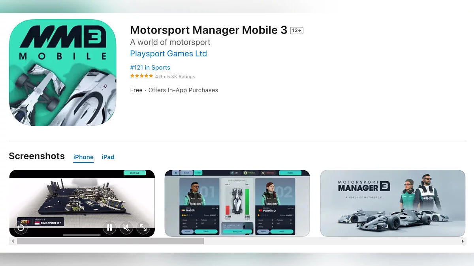This screenshot has width=474, height=266.
Task: Switch to the iPhone screenshots tab
Action: tap(83, 157)
